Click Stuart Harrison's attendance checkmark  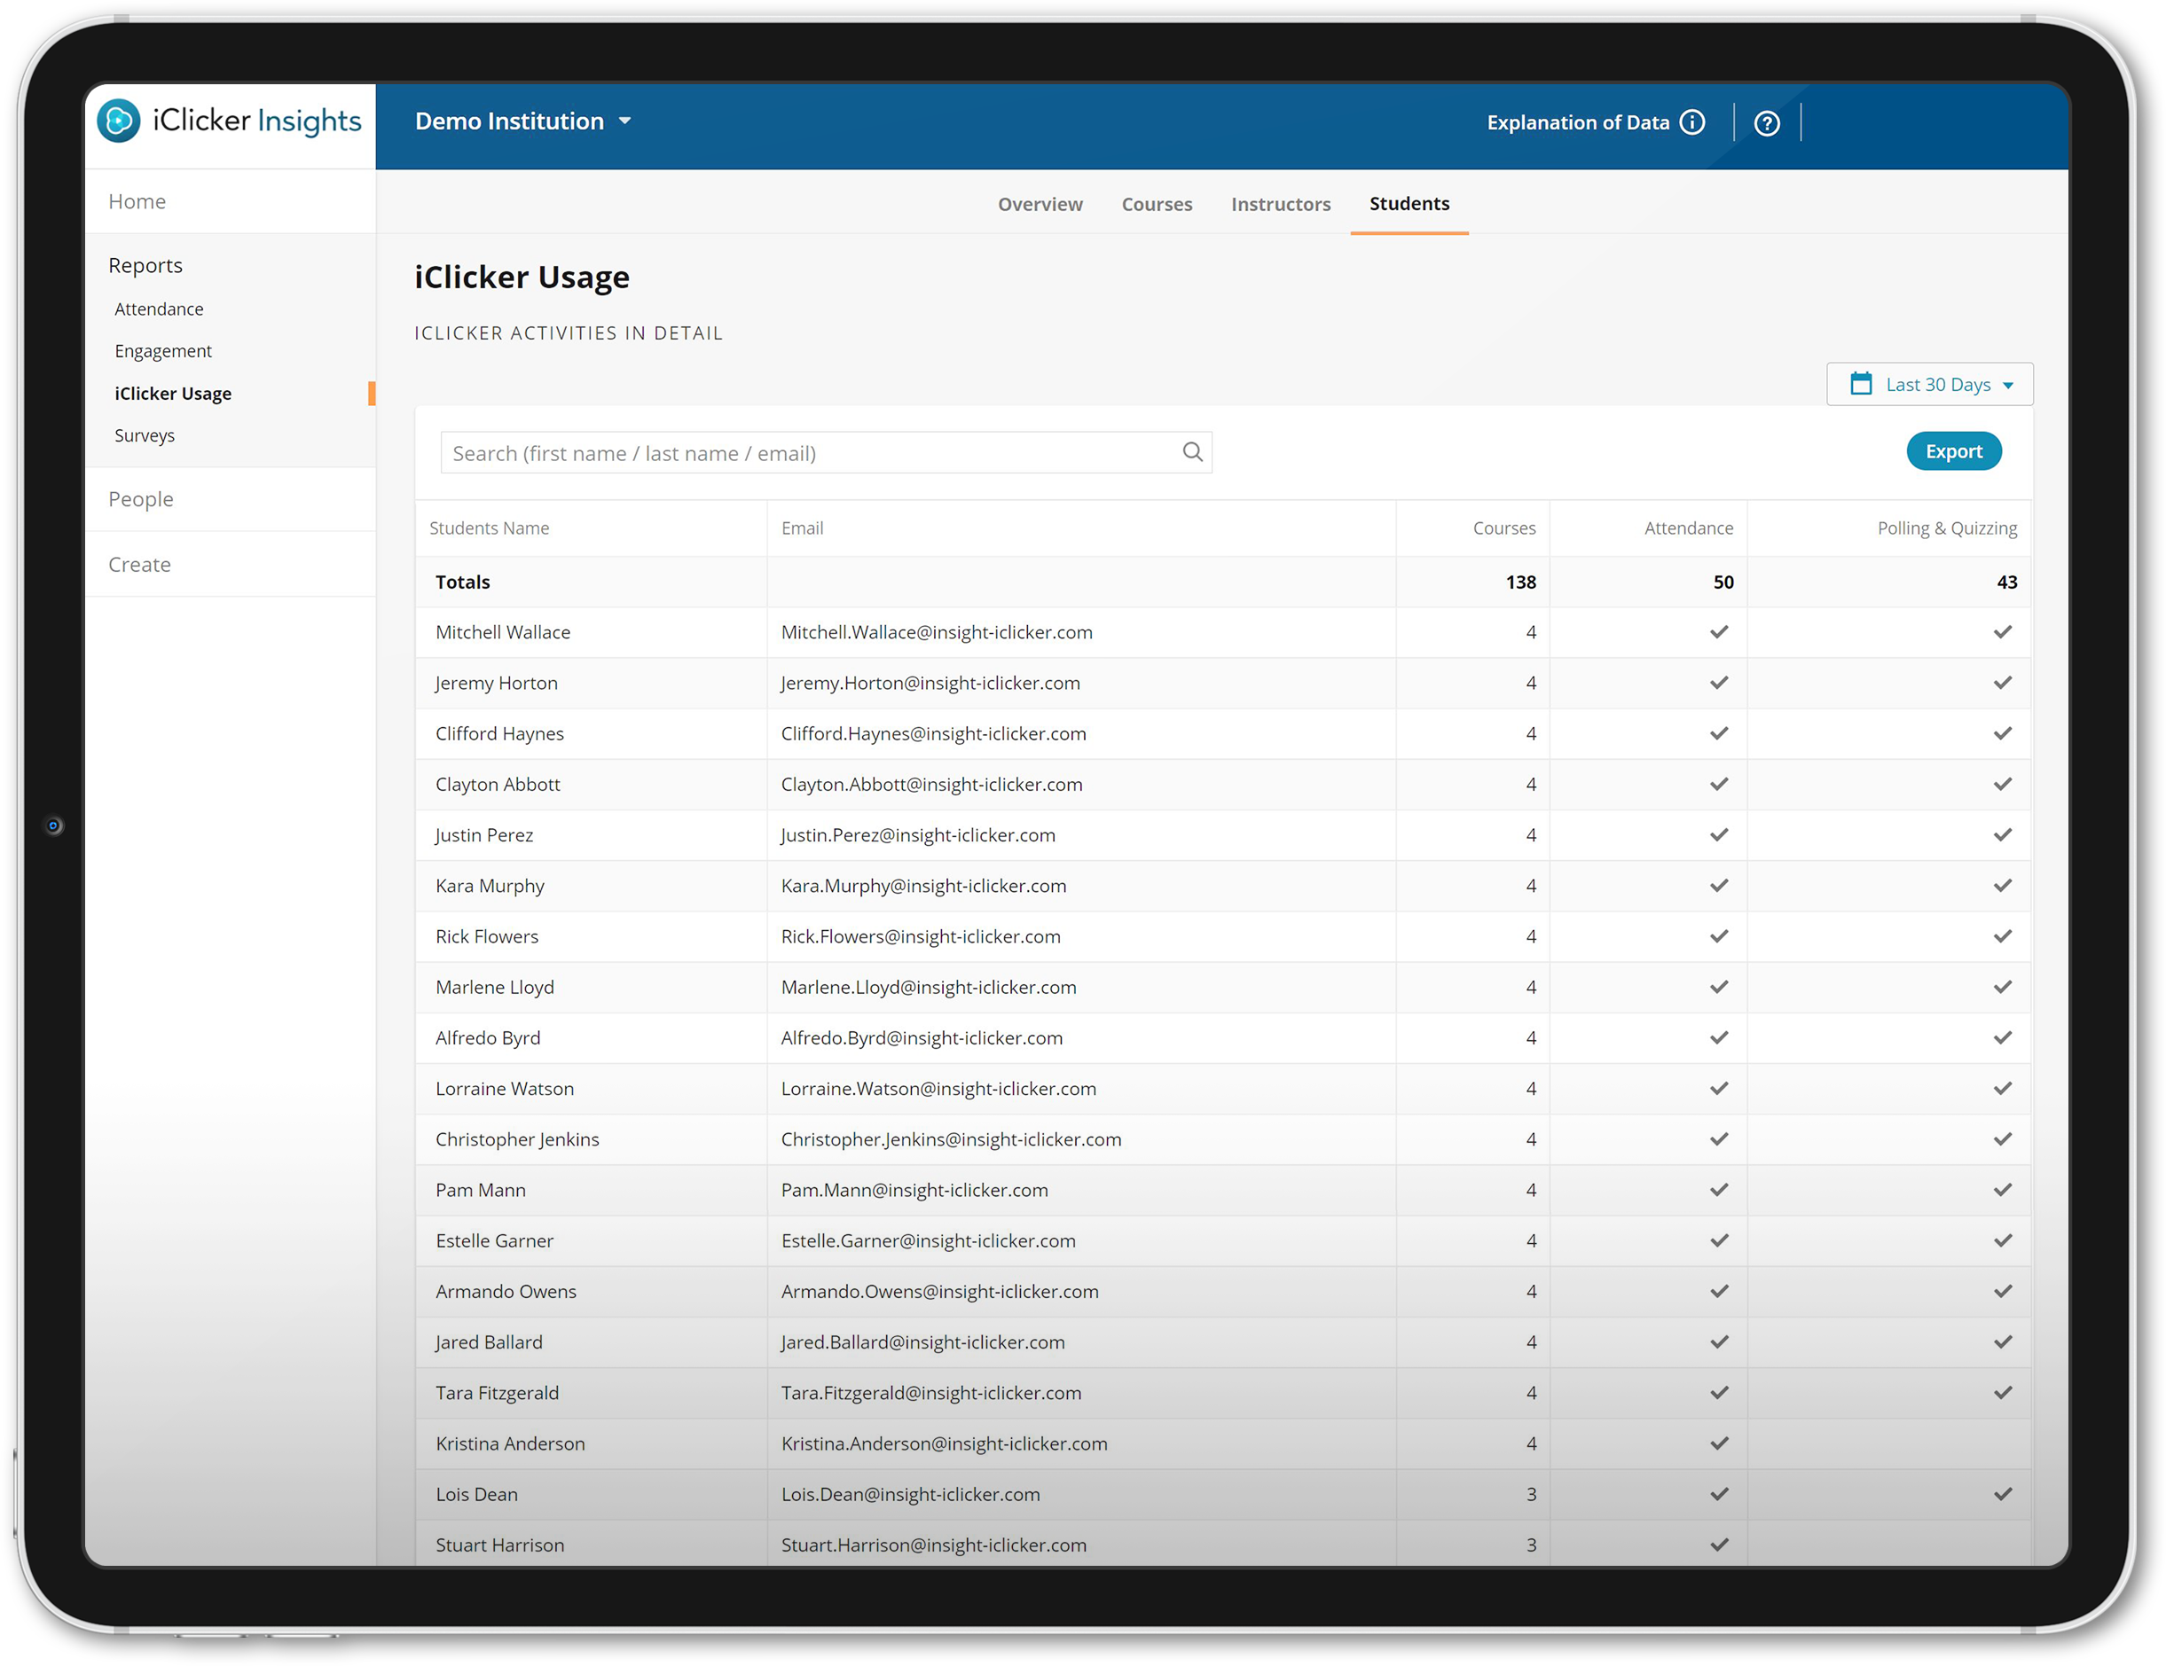click(x=1720, y=1544)
